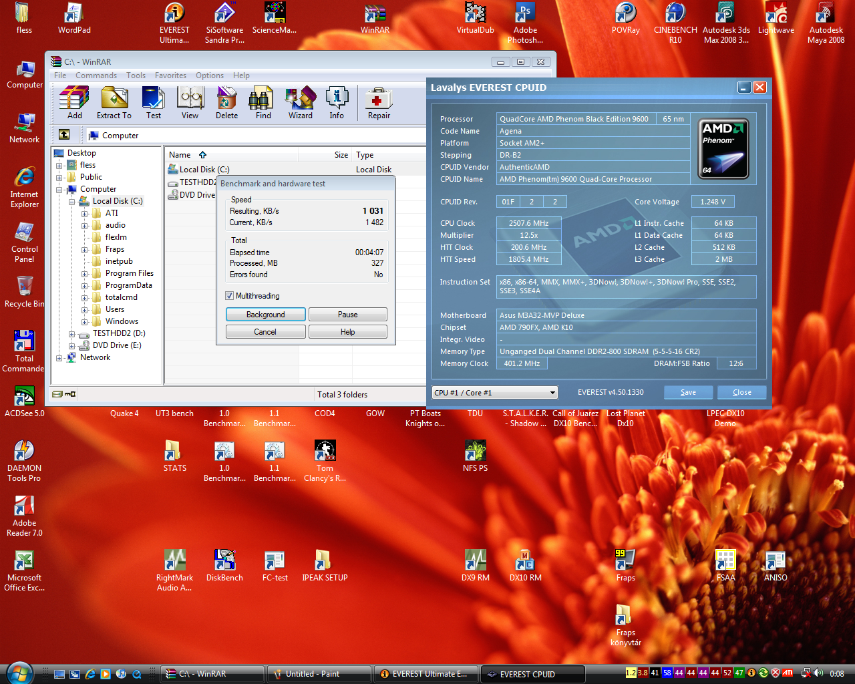855x684 pixels.
Task: Open the File menu in WinRAR
Action: [x=60, y=75]
